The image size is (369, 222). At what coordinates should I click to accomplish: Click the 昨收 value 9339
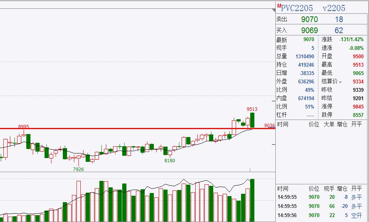(358, 90)
